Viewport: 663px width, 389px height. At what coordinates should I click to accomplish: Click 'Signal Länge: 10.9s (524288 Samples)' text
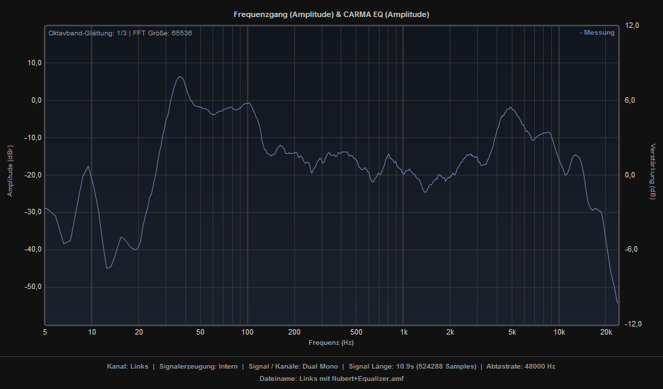pos(412,367)
